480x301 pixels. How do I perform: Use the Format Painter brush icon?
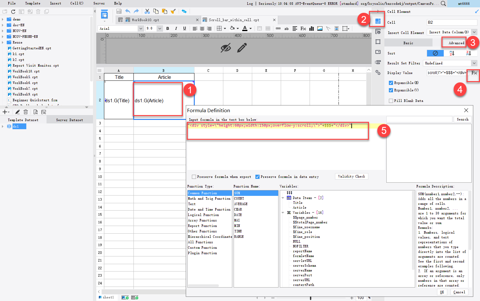tap(173, 11)
